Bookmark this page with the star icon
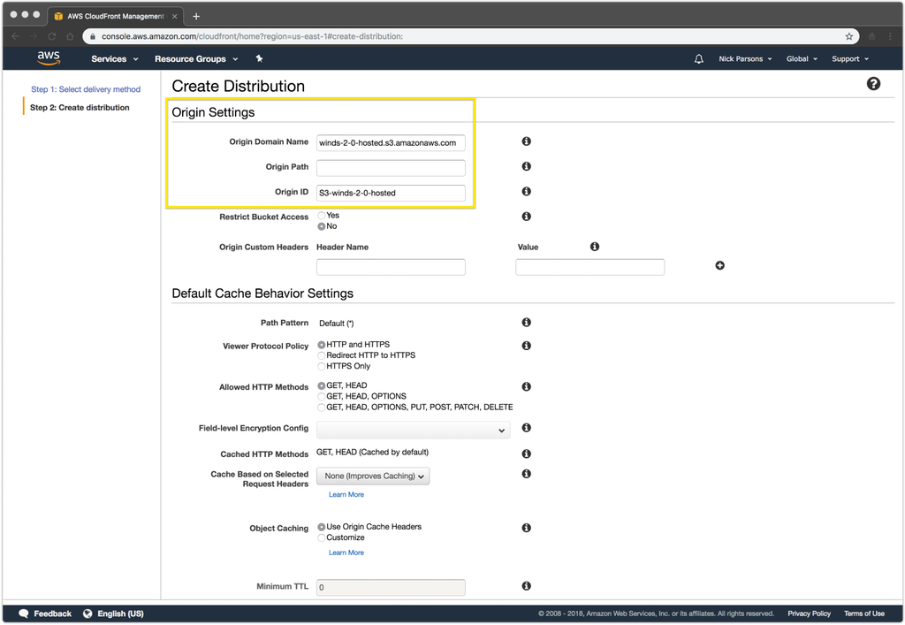905x625 pixels. [849, 36]
